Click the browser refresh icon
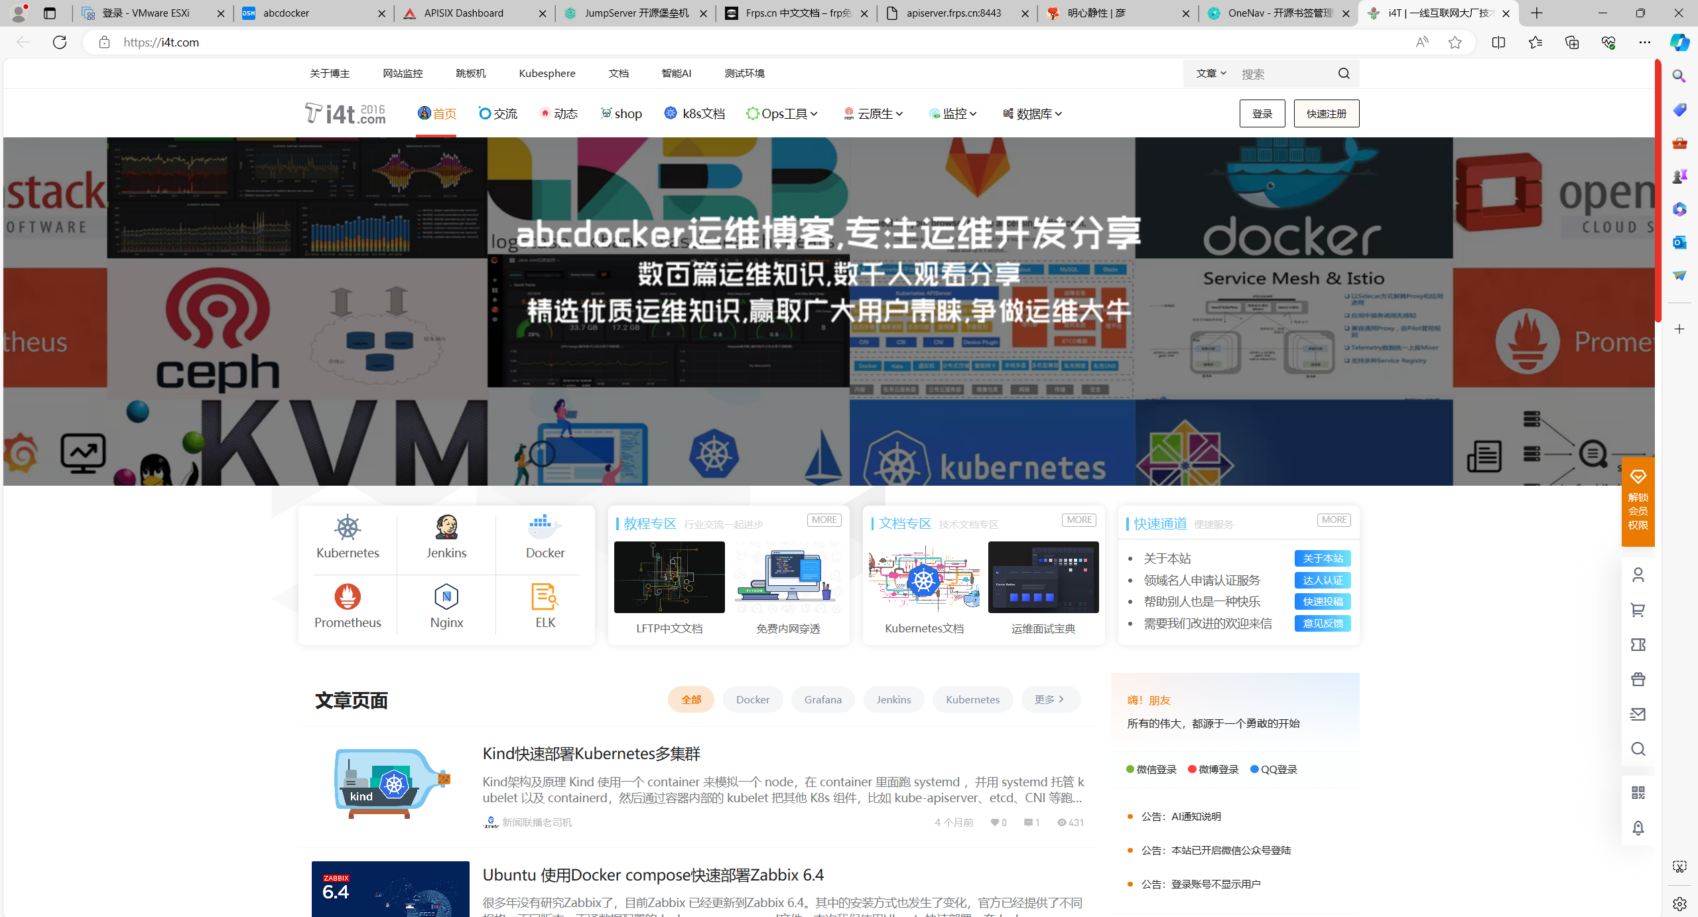Image resolution: width=1698 pixels, height=917 pixels. 60,42
